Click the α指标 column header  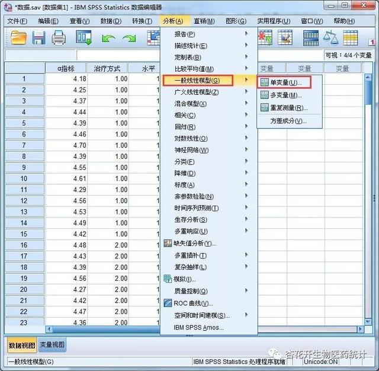click(66, 68)
